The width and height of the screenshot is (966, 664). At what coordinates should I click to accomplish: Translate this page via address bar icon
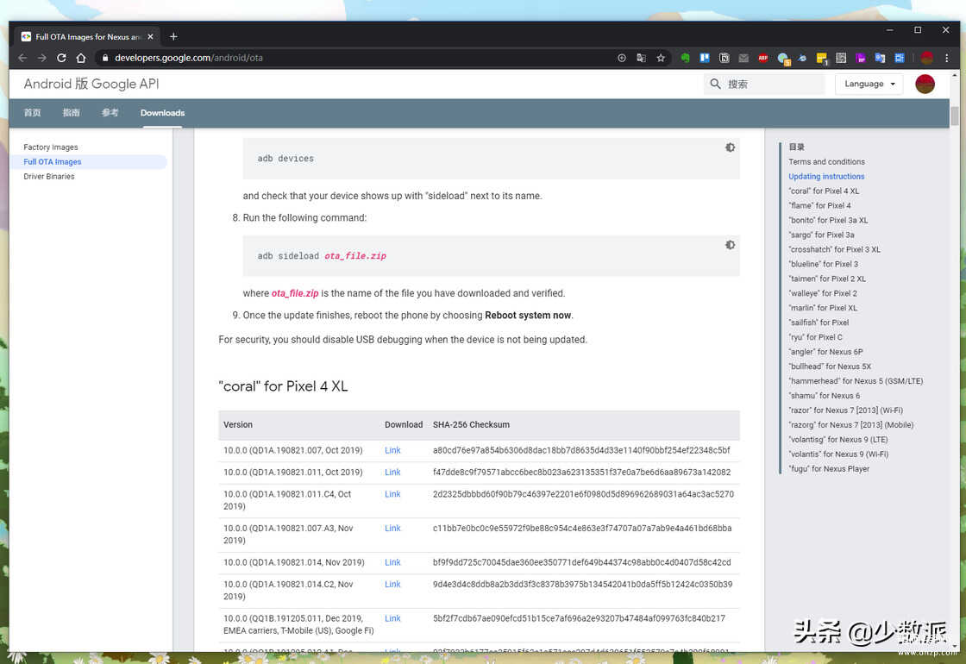[x=642, y=58]
